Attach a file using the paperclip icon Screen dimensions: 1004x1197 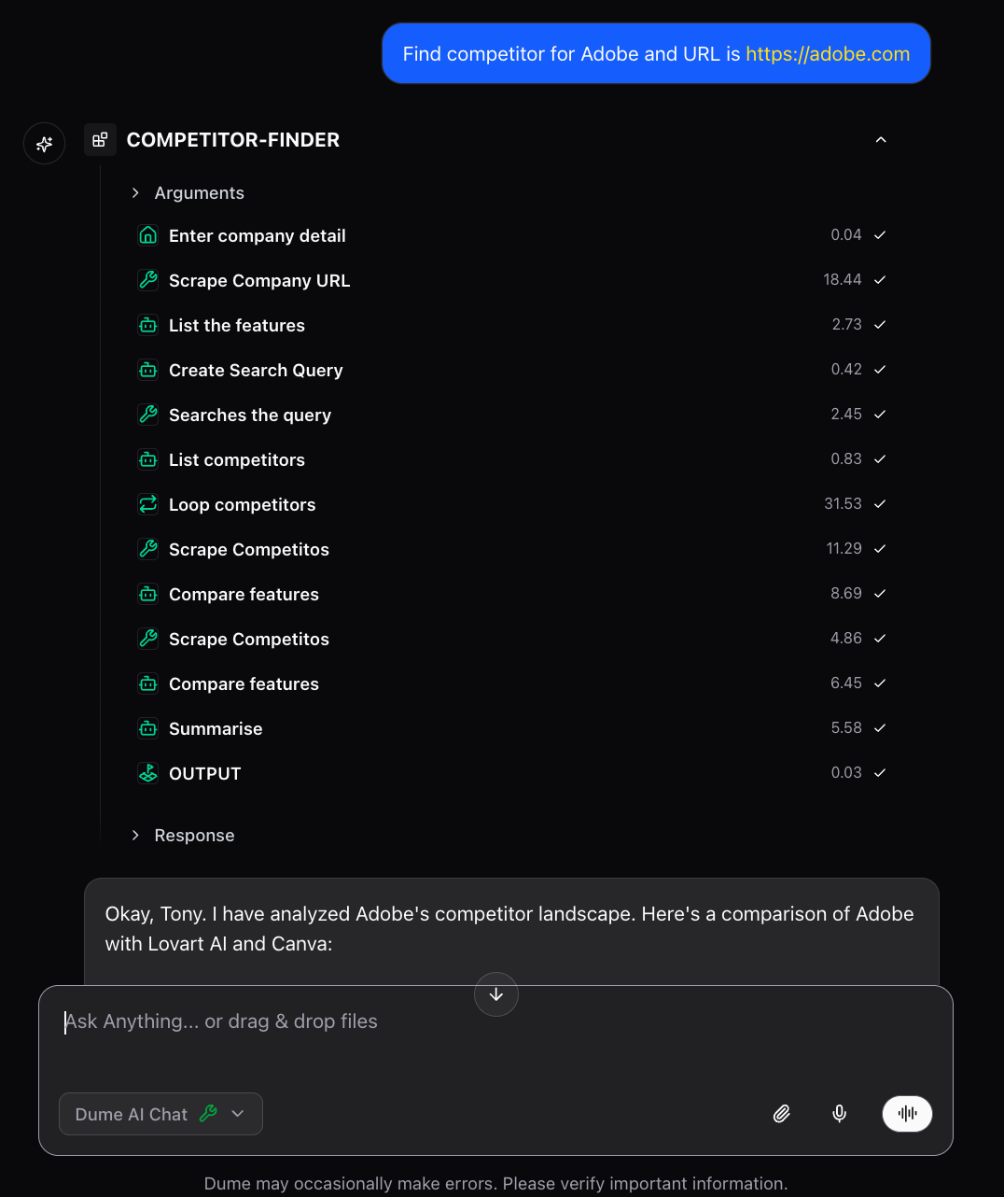[x=782, y=1114]
